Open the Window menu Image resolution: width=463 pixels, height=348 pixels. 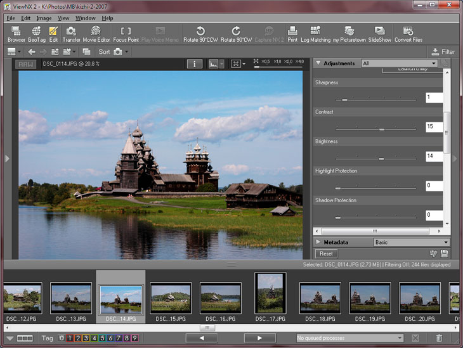point(86,18)
